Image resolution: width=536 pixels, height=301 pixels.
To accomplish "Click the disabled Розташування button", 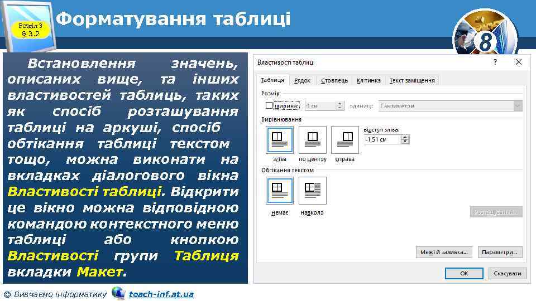I will click(496, 212).
